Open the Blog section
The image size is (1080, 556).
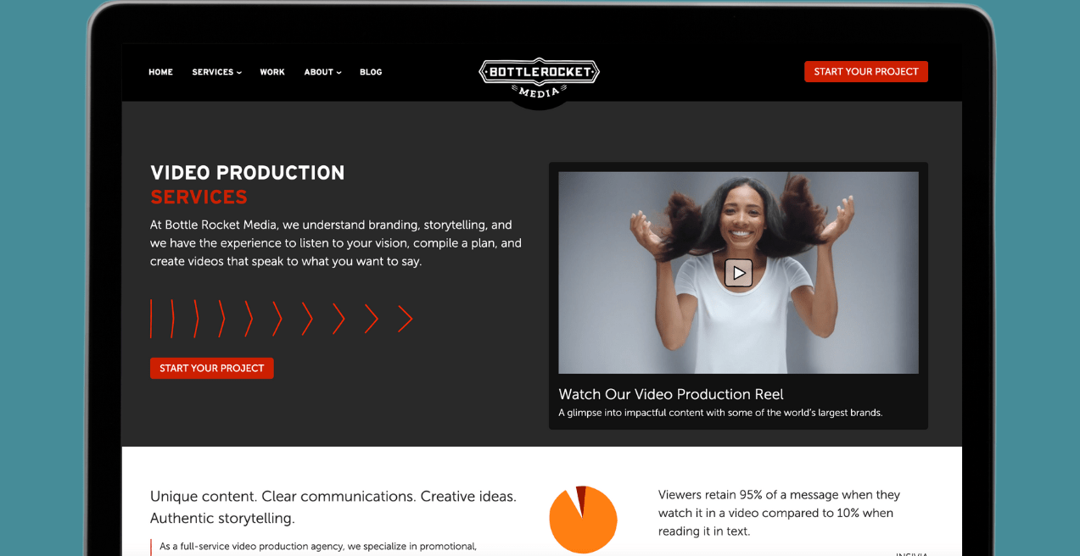coord(371,72)
